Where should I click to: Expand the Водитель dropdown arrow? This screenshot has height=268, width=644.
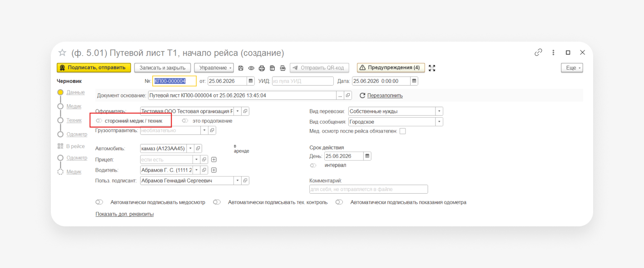[x=197, y=170]
